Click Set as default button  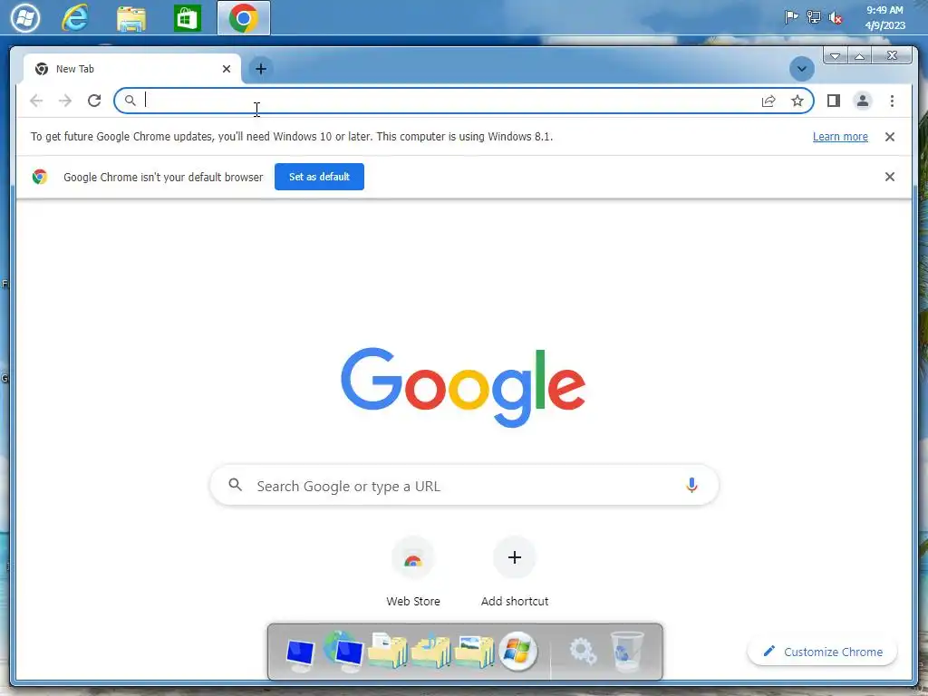point(319,177)
